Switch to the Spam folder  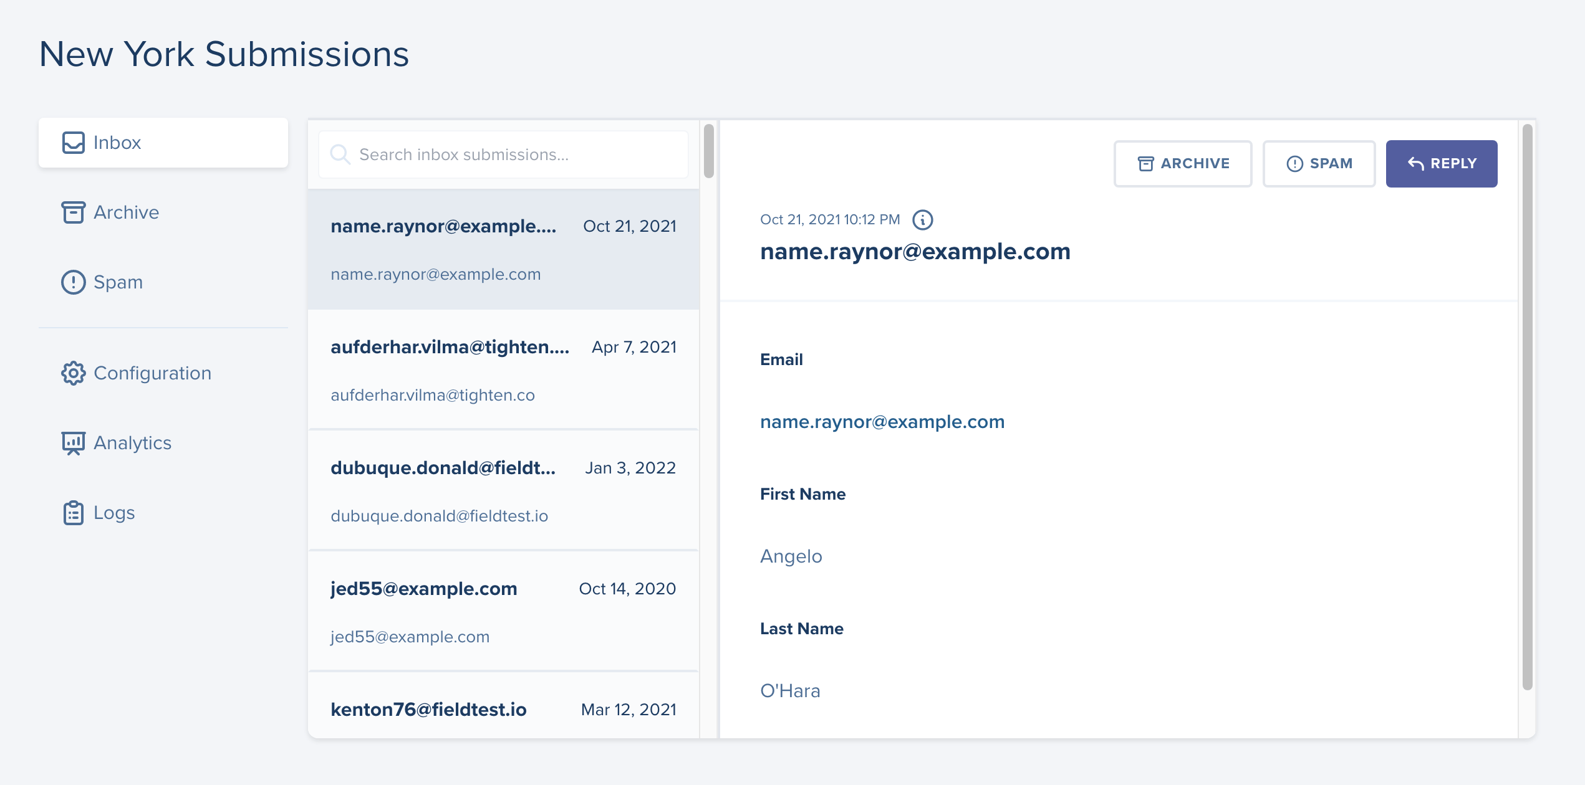pos(118,282)
